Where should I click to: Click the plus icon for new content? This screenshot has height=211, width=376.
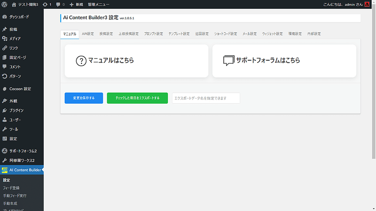(71, 5)
